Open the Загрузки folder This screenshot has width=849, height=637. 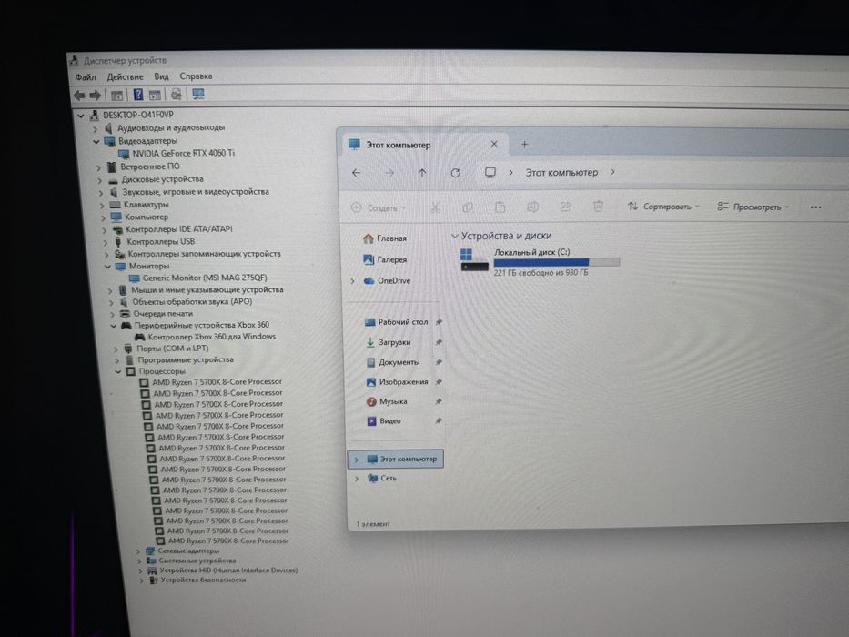389,342
